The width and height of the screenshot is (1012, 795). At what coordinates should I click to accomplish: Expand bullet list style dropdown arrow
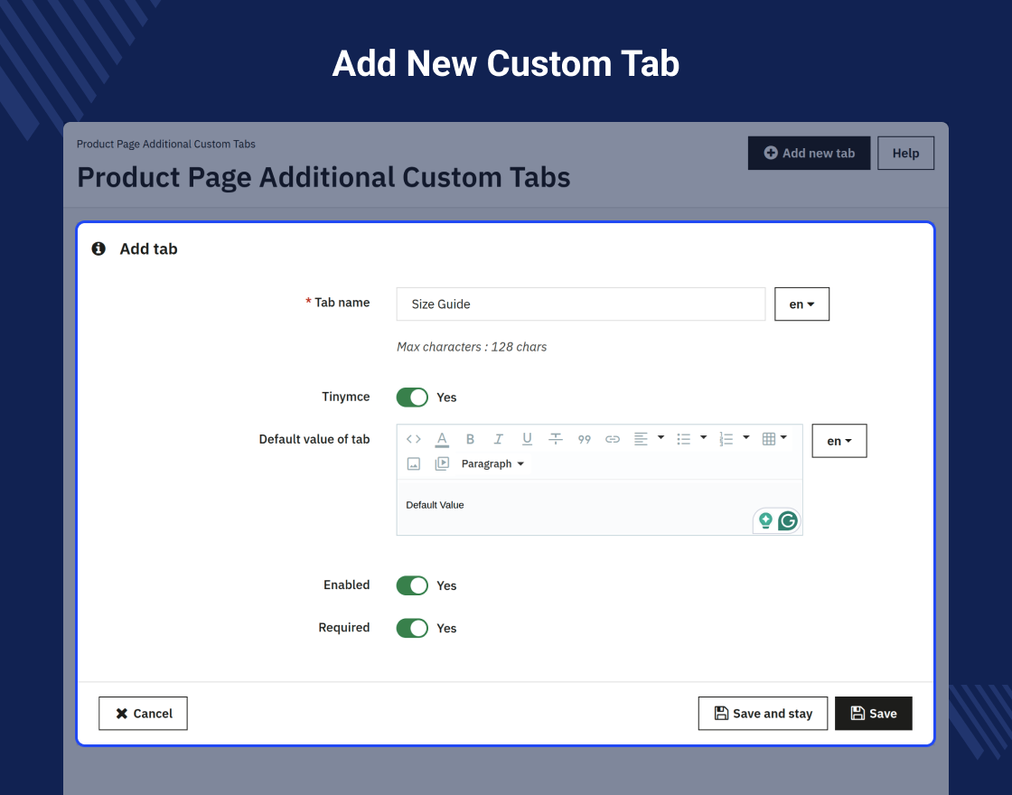point(704,437)
